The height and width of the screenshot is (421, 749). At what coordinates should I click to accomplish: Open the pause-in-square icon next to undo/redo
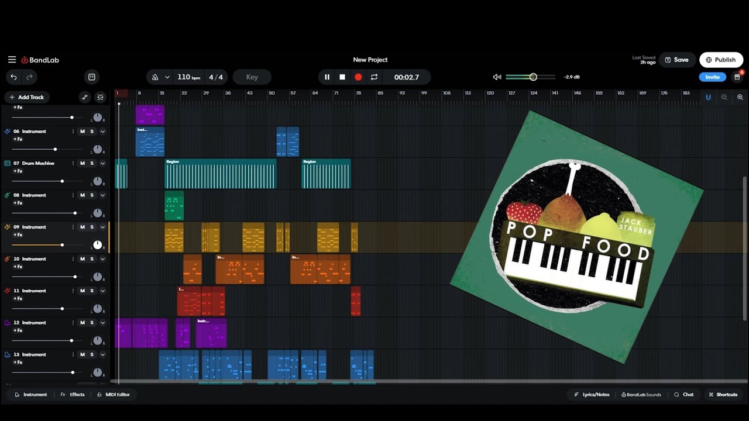point(92,77)
